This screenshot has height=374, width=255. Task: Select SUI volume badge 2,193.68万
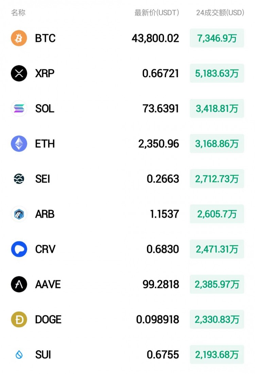pyautogui.click(x=217, y=355)
